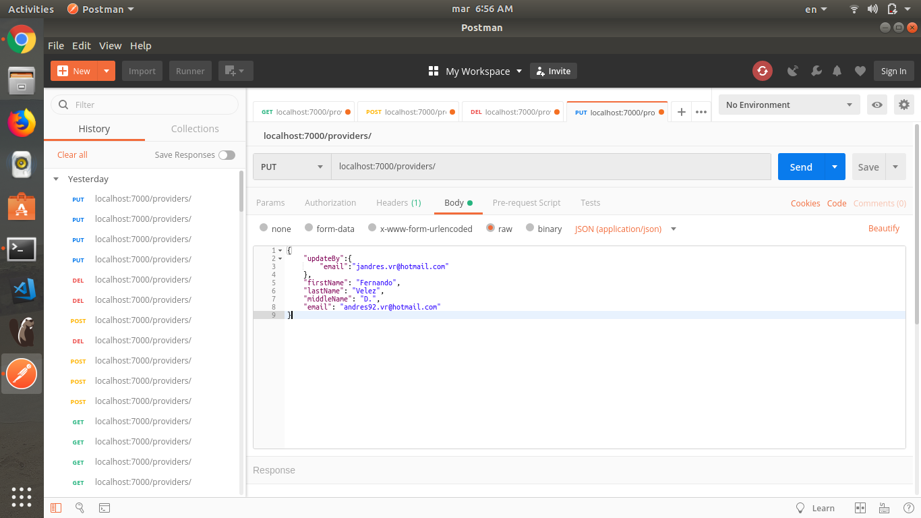Open the Code snippet link
The width and height of the screenshot is (921, 518).
tap(837, 203)
